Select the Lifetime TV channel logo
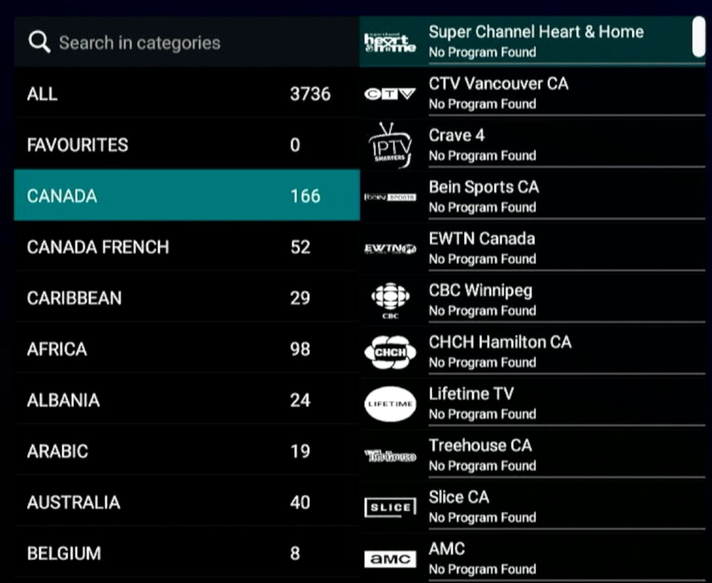The width and height of the screenshot is (712, 583). 389,403
